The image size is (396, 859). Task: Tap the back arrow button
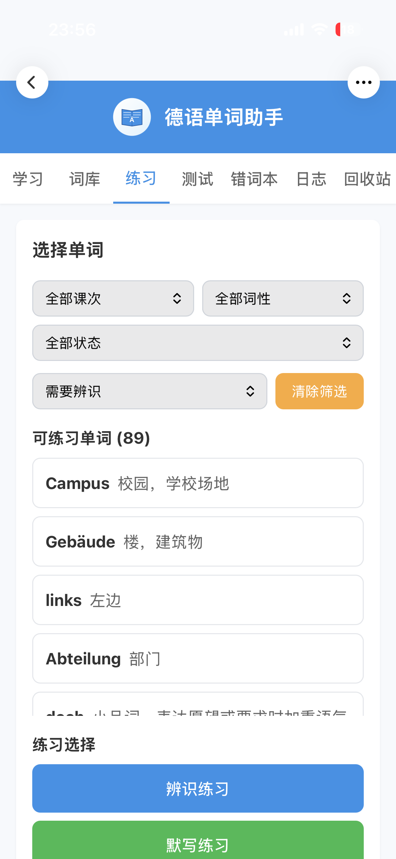tap(32, 82)
